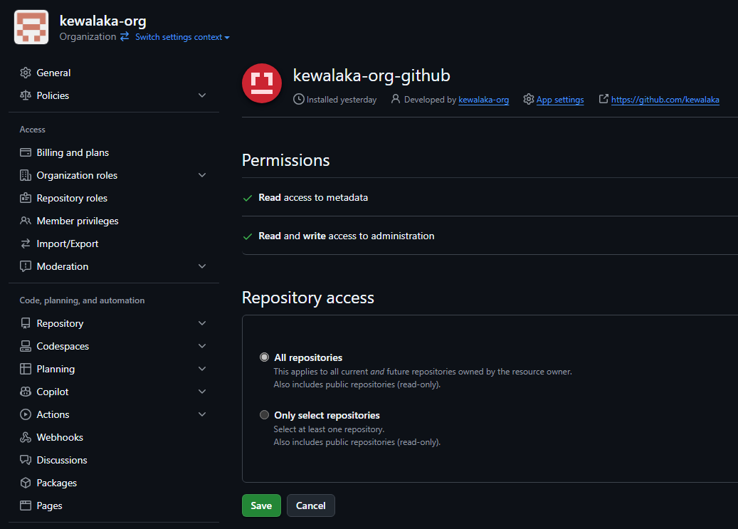Click the 'Select at least one repository.' text
The width and height of the screenshot is (738, 529).
(329, 429)
